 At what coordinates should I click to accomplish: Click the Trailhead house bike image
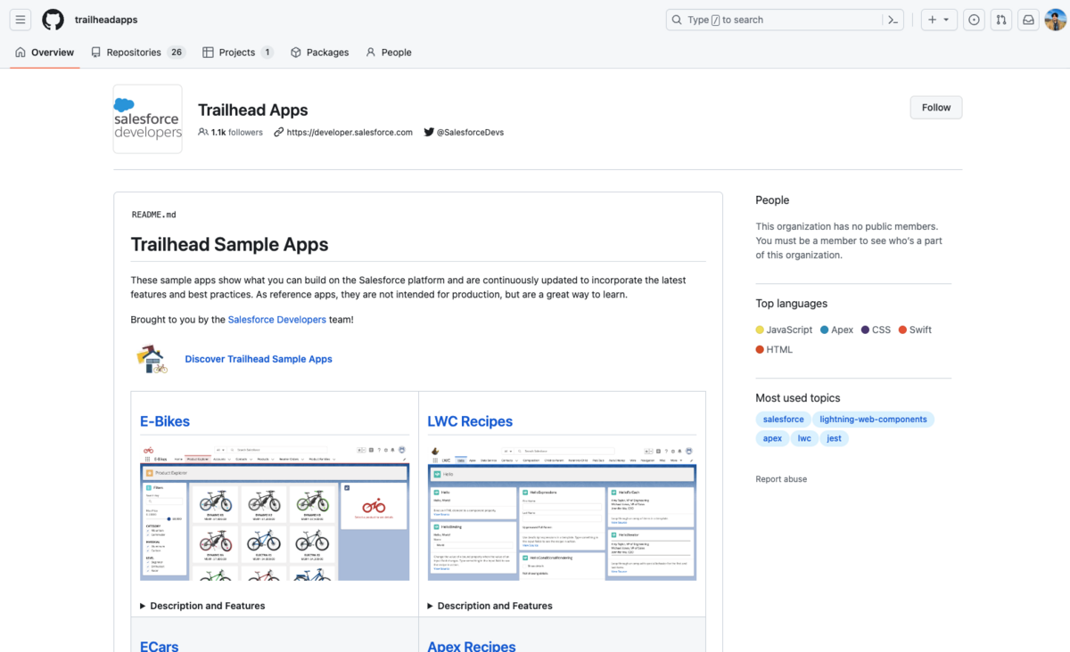[152, 358]
